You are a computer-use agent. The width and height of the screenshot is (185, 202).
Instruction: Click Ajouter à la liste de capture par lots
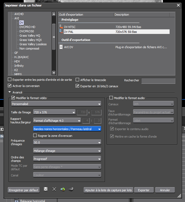tap(108, 190)
